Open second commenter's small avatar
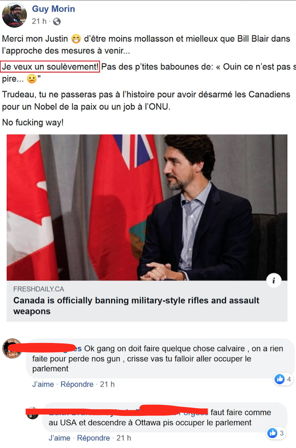 (x=32, y=413)
